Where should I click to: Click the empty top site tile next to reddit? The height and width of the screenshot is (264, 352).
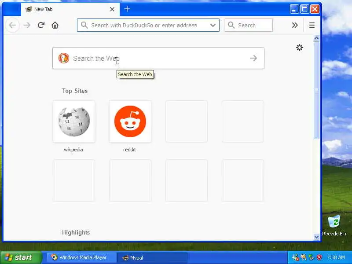[x=187, y=121]
